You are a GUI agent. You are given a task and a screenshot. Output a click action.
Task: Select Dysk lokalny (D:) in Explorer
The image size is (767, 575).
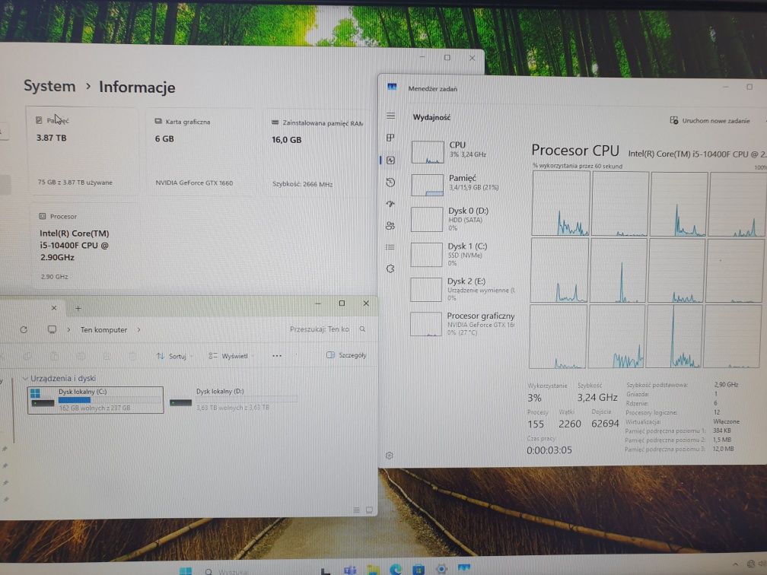pyautogui.click(x=234, y=399)
